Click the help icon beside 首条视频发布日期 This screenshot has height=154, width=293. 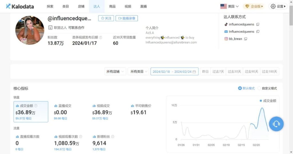100,37
